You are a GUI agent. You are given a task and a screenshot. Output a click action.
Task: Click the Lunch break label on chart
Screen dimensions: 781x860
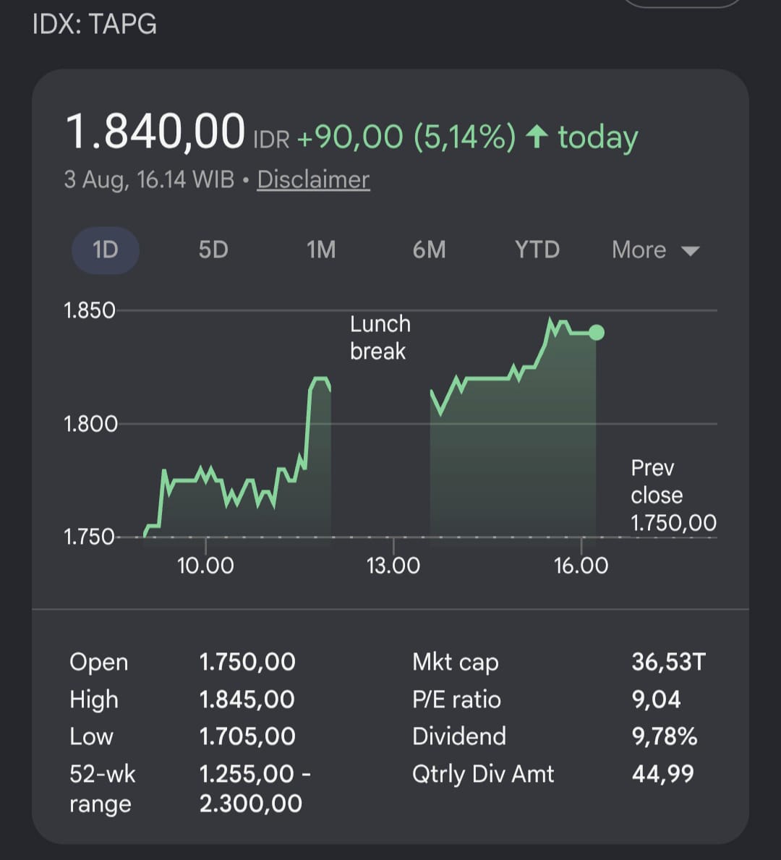(380, 337)
